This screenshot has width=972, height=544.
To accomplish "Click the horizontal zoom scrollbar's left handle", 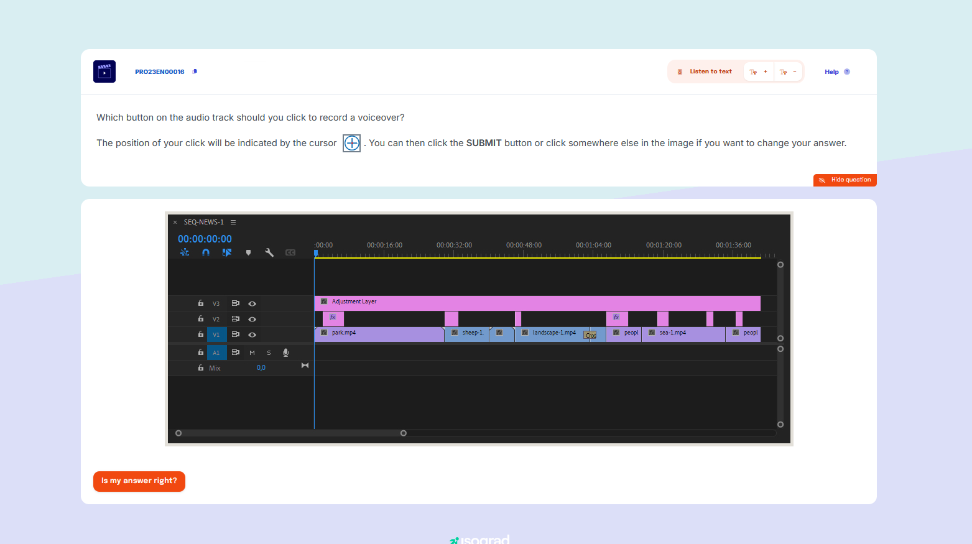I will [x=178, y=433].
